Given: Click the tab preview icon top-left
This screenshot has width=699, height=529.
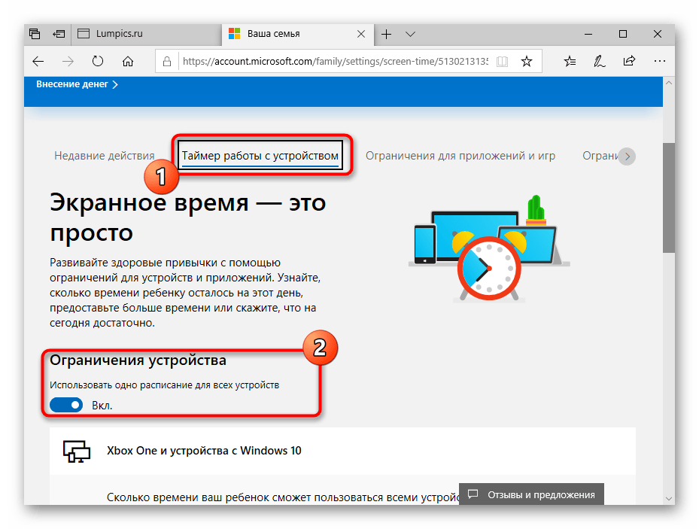Looking at the screenshot, I should pos(35,34).
